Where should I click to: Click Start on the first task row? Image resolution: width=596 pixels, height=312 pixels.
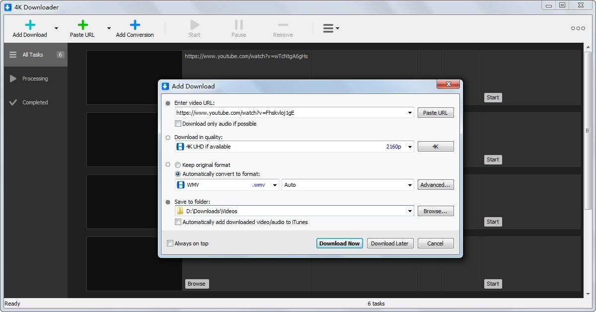coord(493,97)
